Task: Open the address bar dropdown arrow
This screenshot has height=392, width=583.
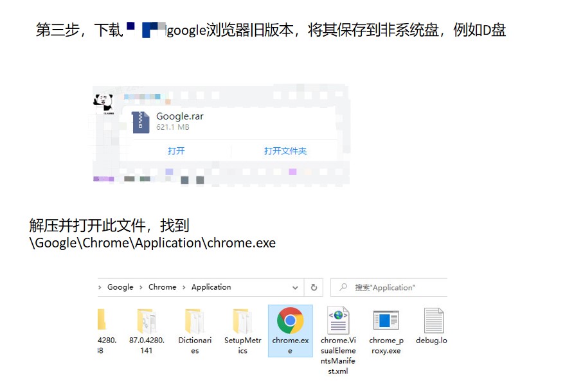Action: point(295,287)
